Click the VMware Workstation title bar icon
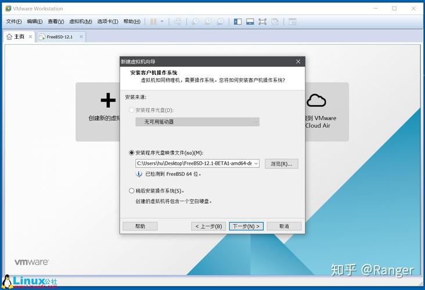425x290 pixels. (x=8, y=8)
